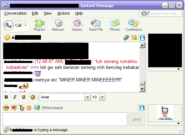This screenshot has height=135, width=185.
Task: Open the Conversation menu
Action: point(15,13)
